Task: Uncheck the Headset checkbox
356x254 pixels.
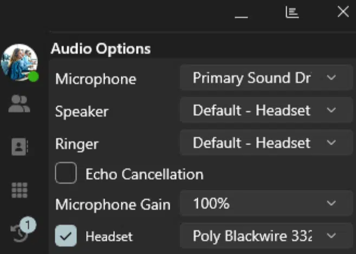Action: point(66,236)
